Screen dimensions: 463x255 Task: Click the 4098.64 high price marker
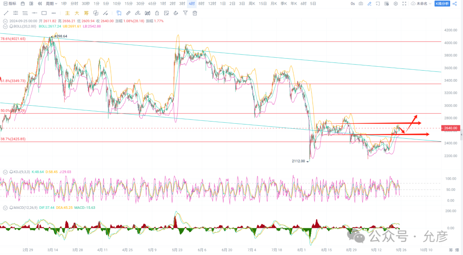click(60, 36)
